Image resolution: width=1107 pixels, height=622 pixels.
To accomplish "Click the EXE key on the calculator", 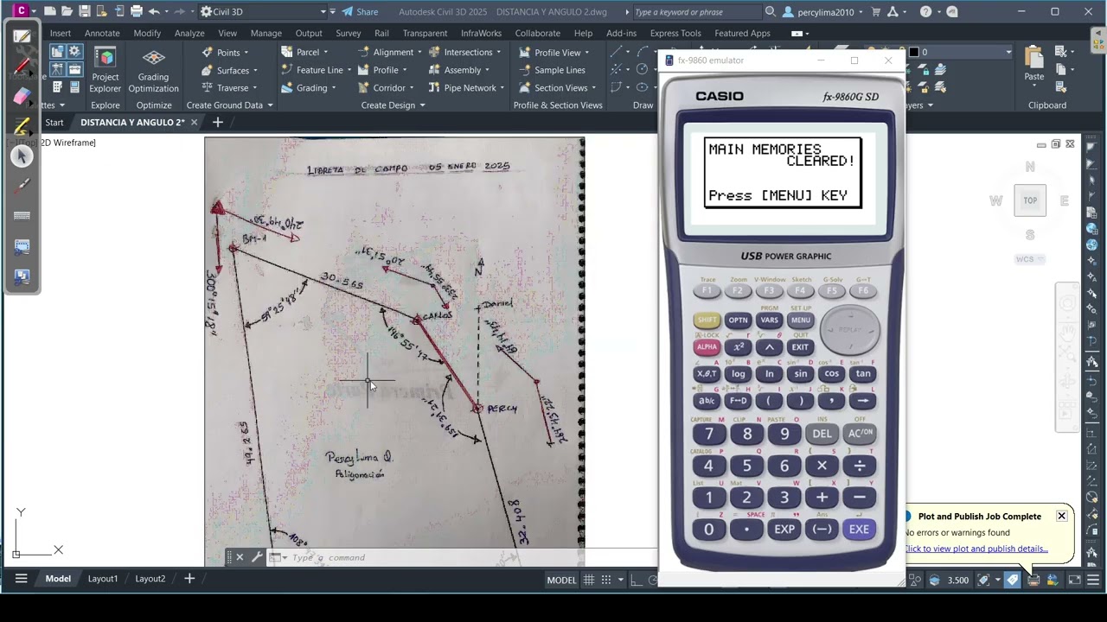I will (x=859, y=529).
